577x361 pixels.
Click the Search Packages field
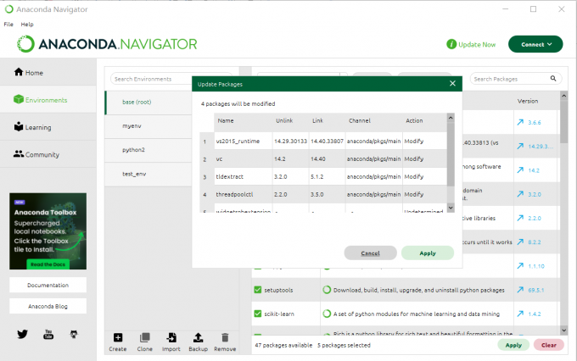point(516,79)
